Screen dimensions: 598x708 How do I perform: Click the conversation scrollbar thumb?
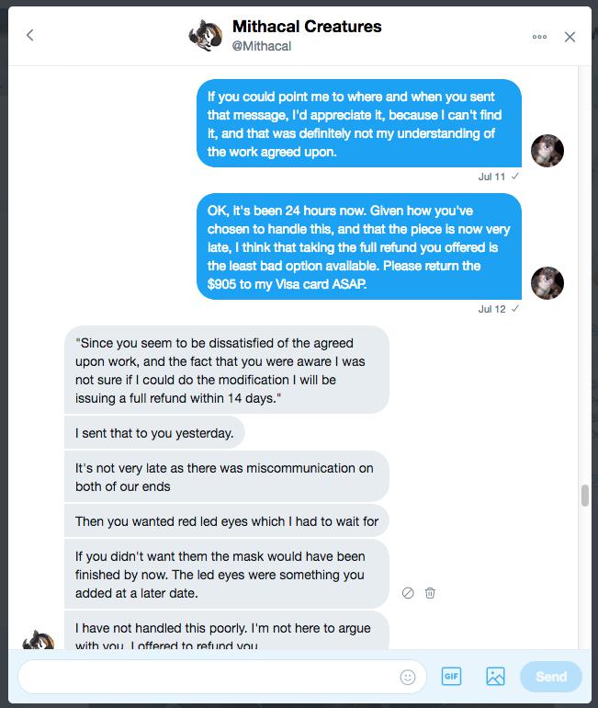coord(584,496)
